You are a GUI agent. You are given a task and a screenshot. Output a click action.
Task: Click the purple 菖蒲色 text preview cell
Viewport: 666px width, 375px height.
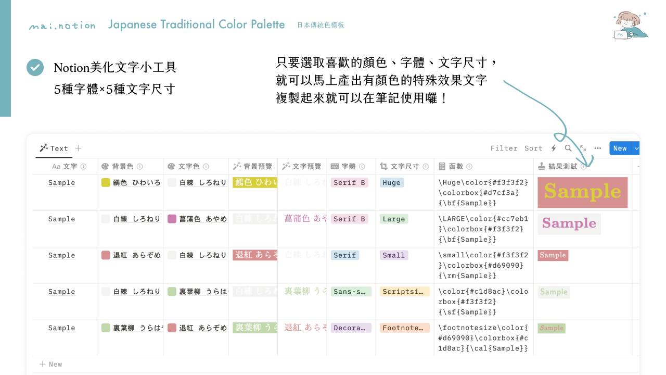point(305,219)
